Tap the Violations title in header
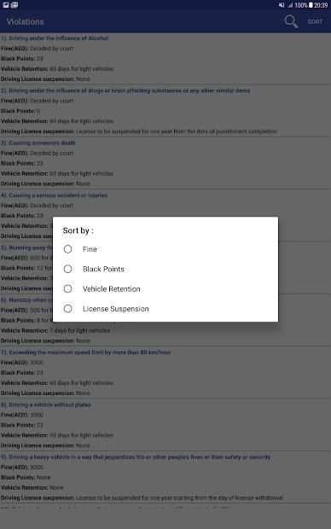 26,22
